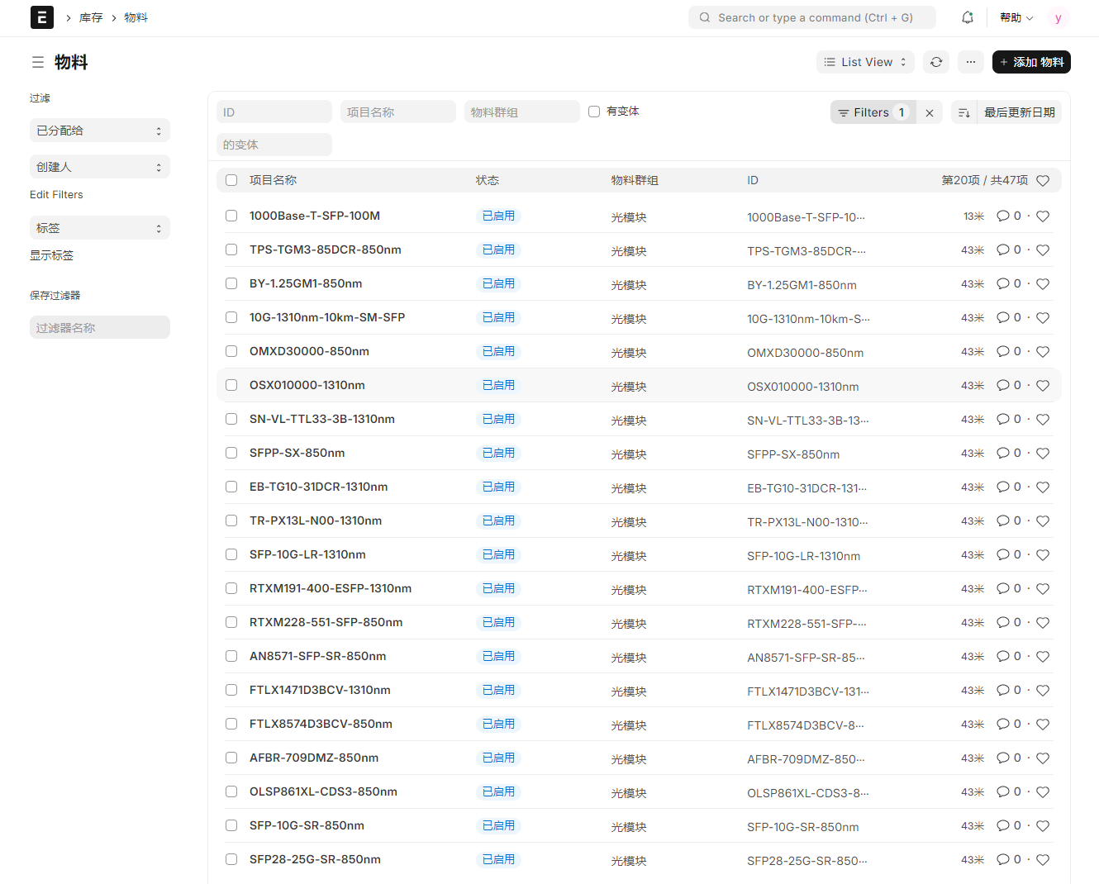Open the 创建人 filter dropdown
Screen dimensions: 1099x884
(99, 167)
